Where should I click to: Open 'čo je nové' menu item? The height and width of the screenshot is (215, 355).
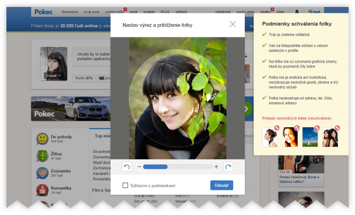[x=91, y=12]
